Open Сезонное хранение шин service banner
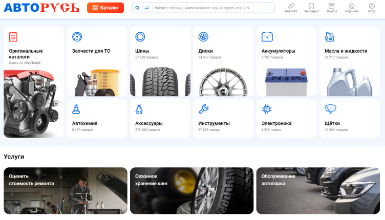Image resolution: width=385 pixels, height=220 pixels. click(x=191, y=190)
